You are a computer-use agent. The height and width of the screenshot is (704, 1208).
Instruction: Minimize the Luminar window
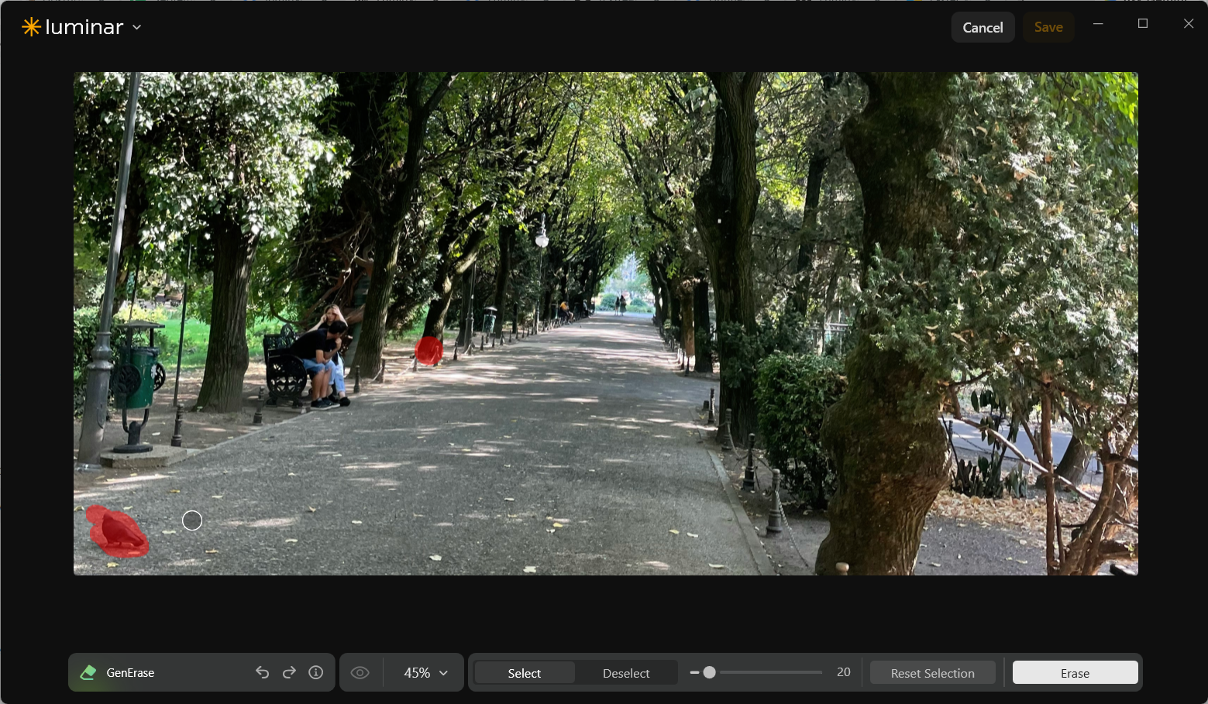1098,23
